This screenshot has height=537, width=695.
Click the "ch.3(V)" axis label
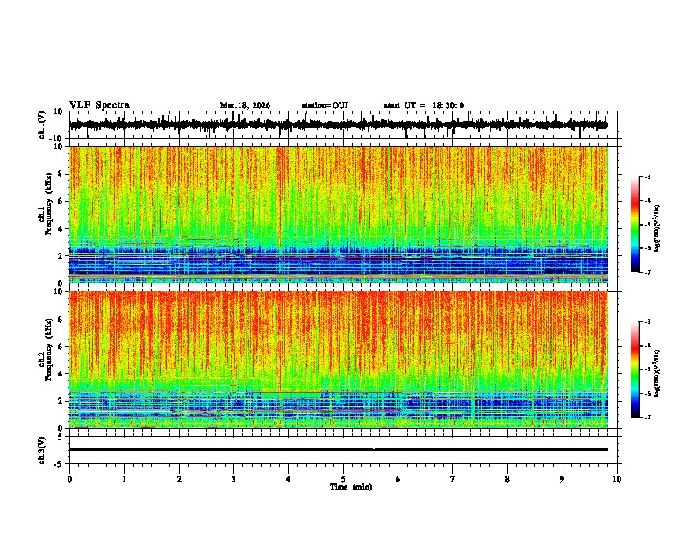point(42,450)
